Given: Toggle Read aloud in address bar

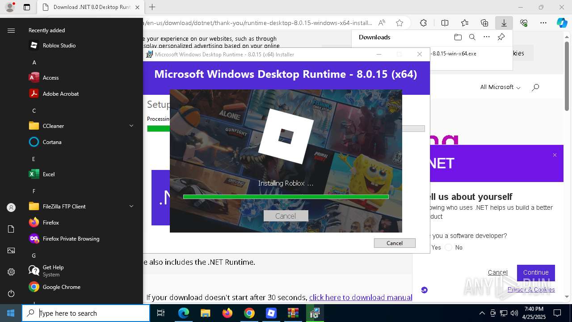Looking at the screenshot, I should point(382,23).
